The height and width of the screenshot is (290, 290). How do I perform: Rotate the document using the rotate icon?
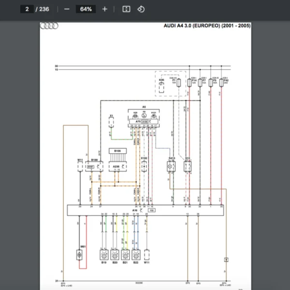click(141, 9)
